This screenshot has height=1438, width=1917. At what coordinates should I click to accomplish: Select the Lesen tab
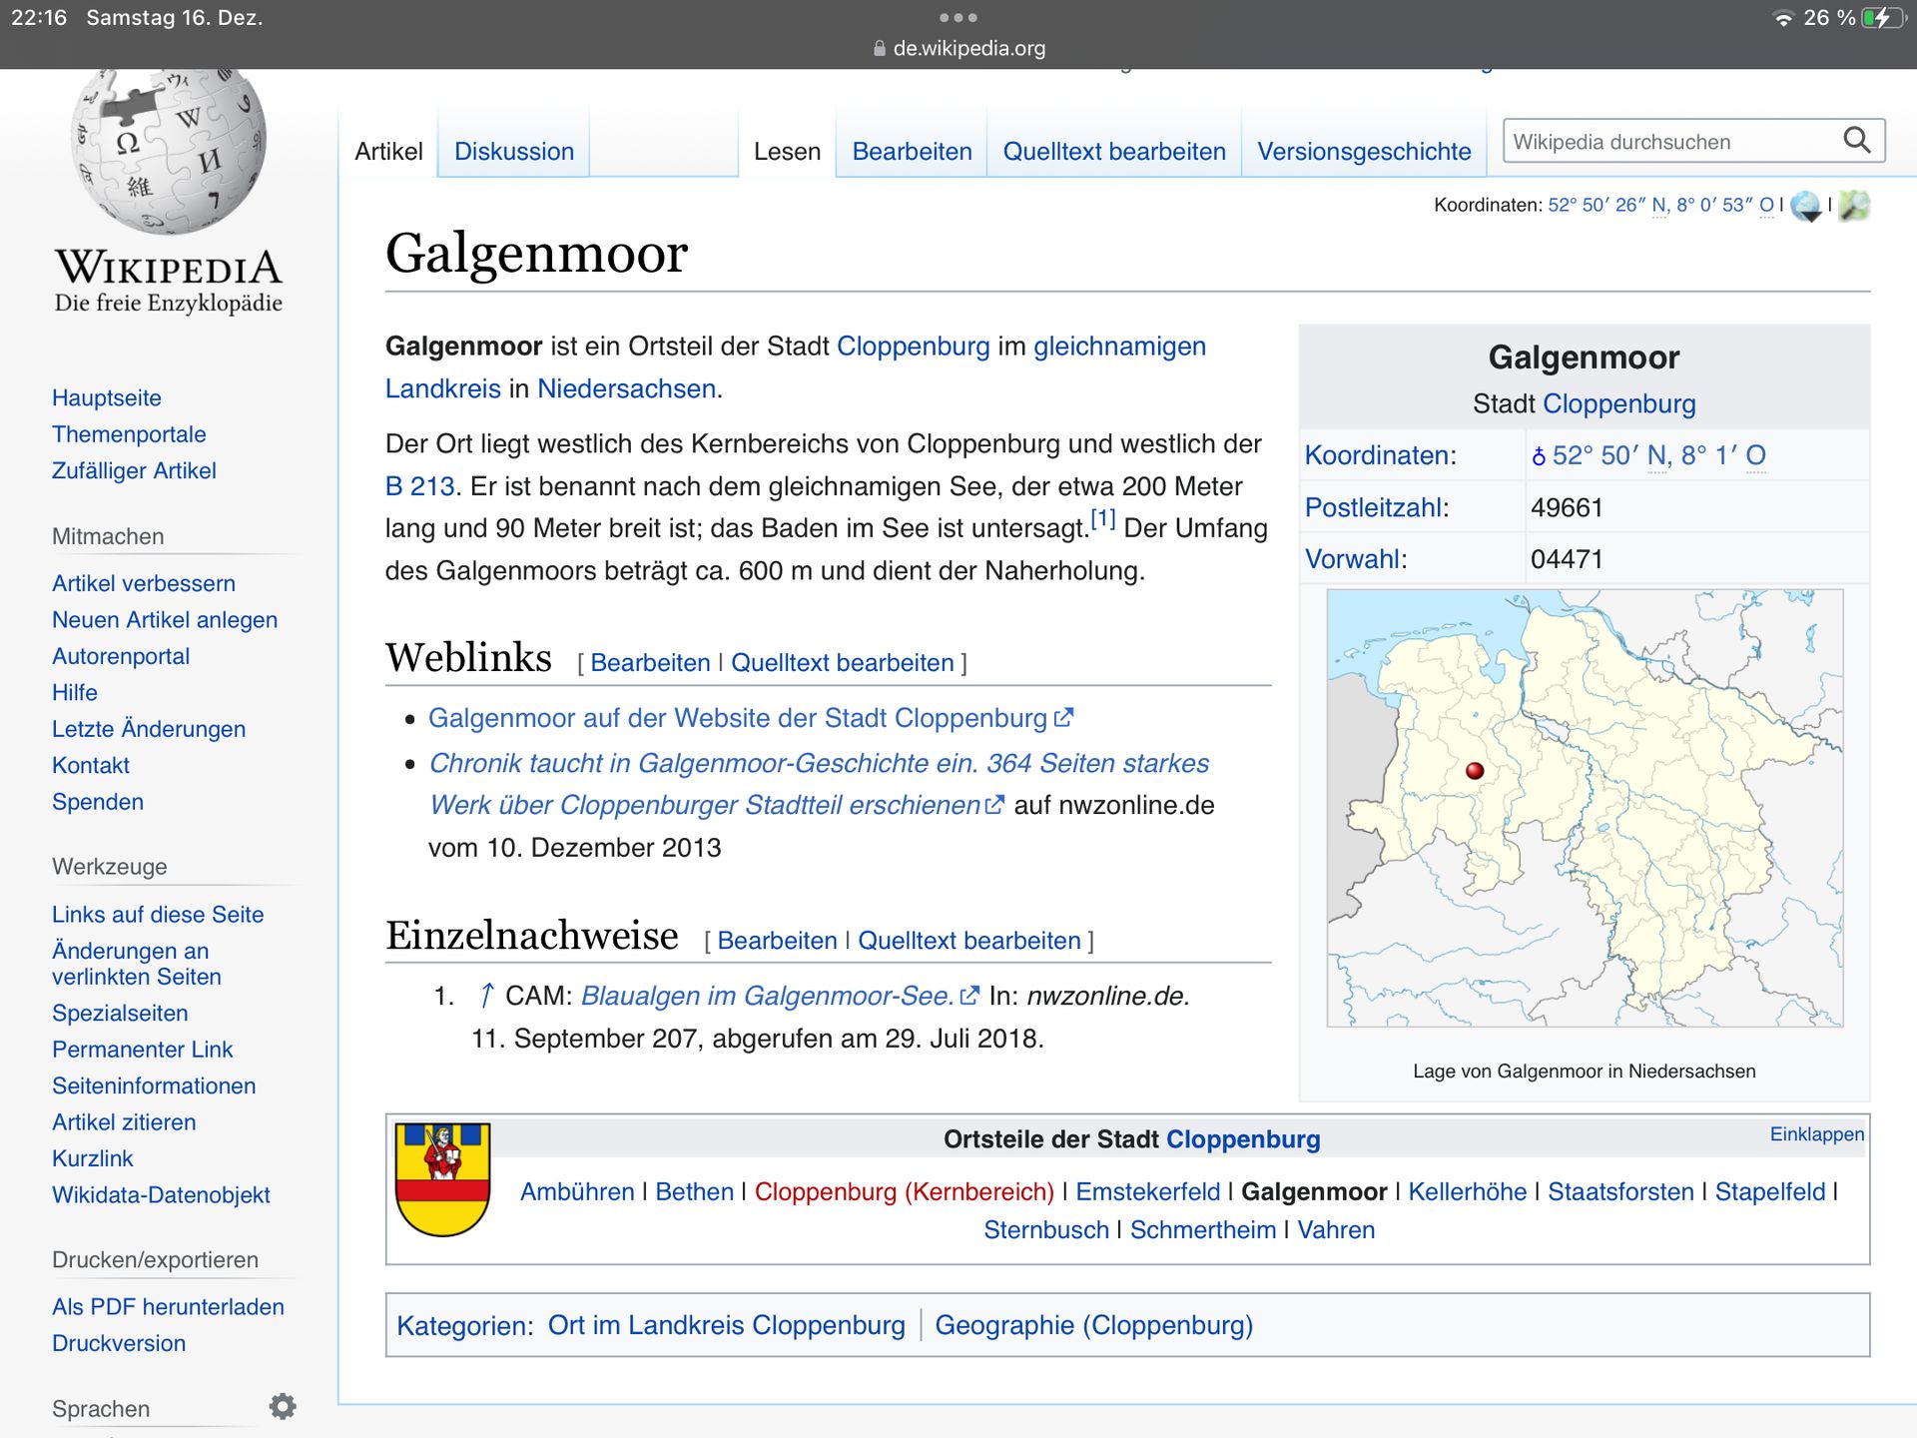pos(787,152)
